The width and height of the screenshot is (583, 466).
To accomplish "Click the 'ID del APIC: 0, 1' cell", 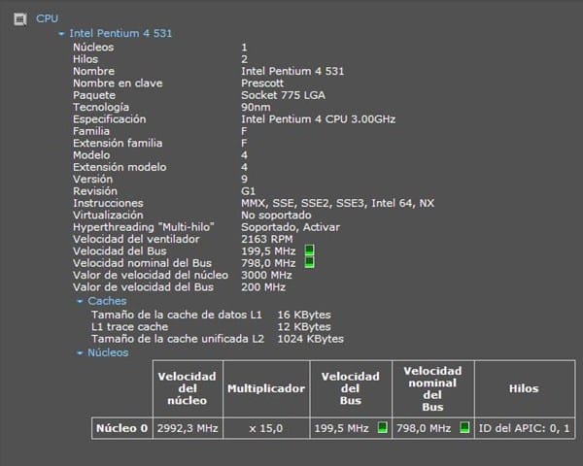I will [x=525, y=428].
